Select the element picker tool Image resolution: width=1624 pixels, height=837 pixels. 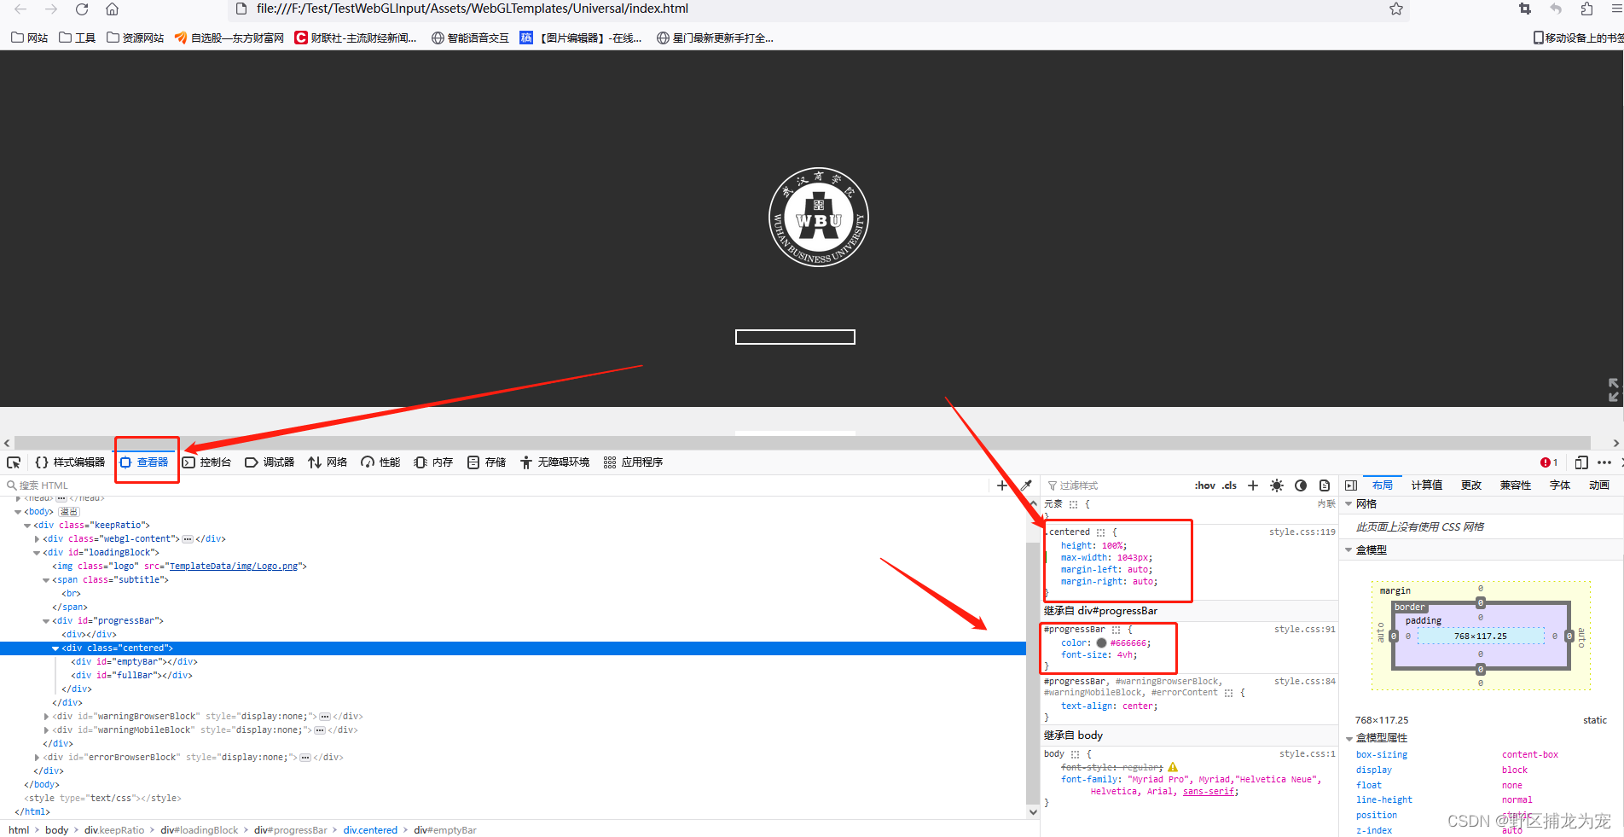point(14,462)
